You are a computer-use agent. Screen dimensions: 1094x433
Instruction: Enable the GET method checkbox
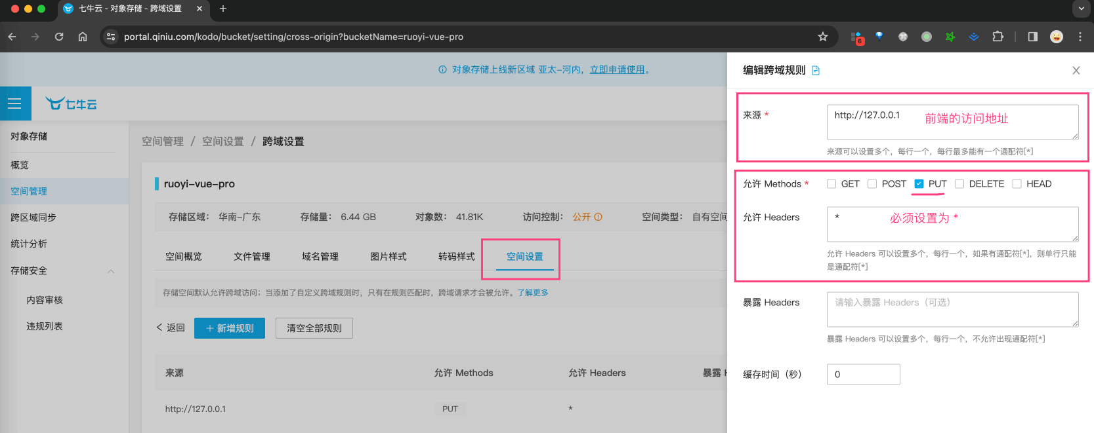coord(831,184)
